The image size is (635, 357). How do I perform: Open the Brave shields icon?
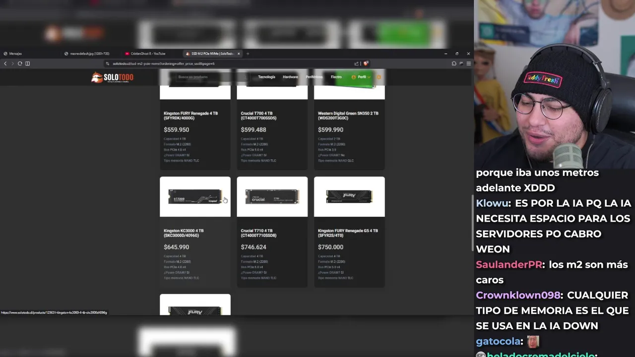[x=366, y=63]
